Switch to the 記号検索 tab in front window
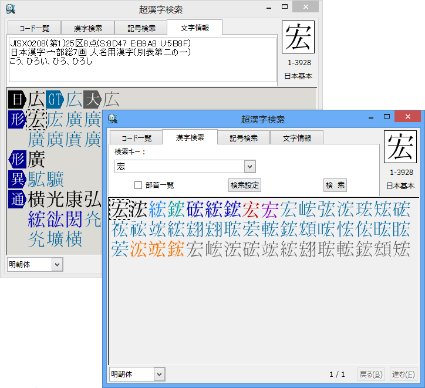This screenshot has height=388, width=425. tap(243, 138)
